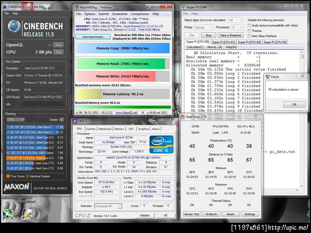Switch to the About tab in CPU-Z
Image resolution: width=311 pixels, height=233 pixels.
155,129
